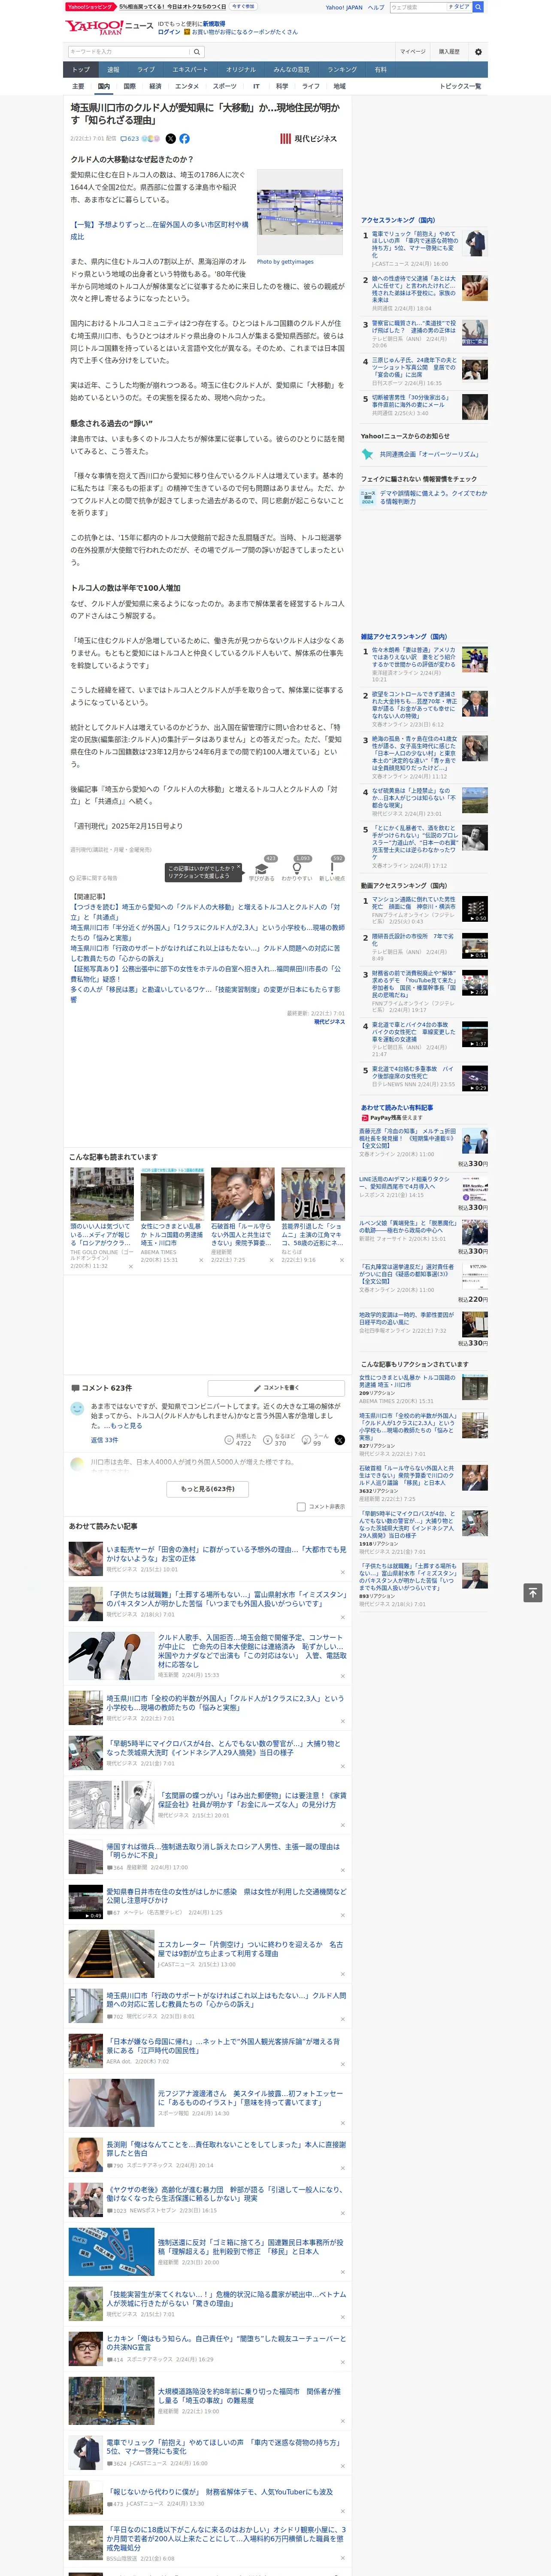Open 長渕剛 article in recommended list
The height and width of the screenshot is (2576, 551).
click(x=226, y=2148)
